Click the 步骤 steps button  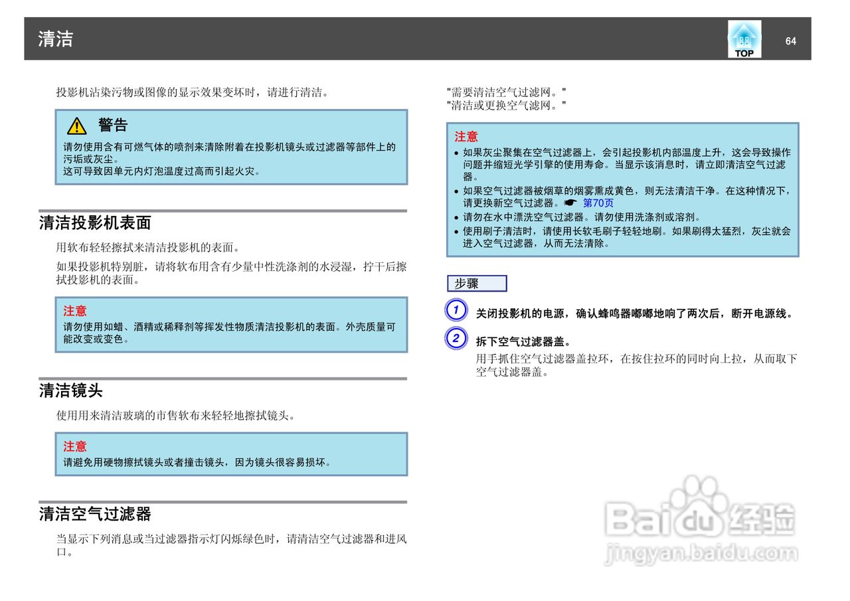tap(476, 284)
